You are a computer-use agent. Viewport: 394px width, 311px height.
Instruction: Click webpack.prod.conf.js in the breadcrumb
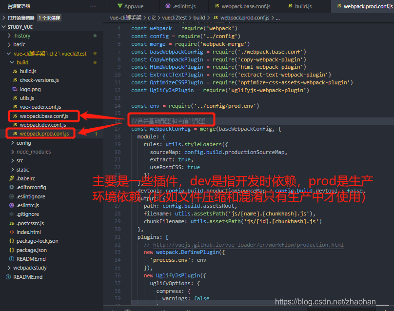point(245,18)
